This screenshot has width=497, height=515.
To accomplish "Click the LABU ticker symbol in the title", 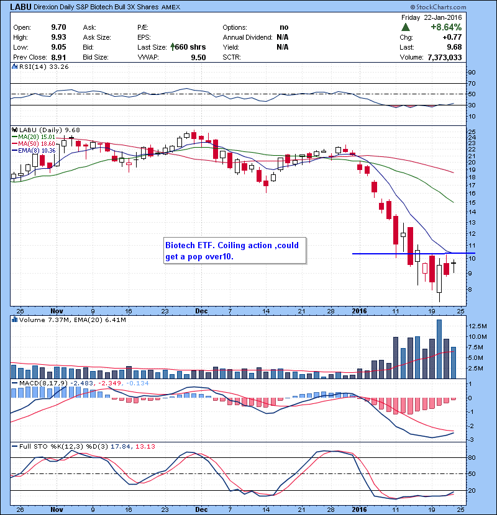I will click(x=21, y=7).
